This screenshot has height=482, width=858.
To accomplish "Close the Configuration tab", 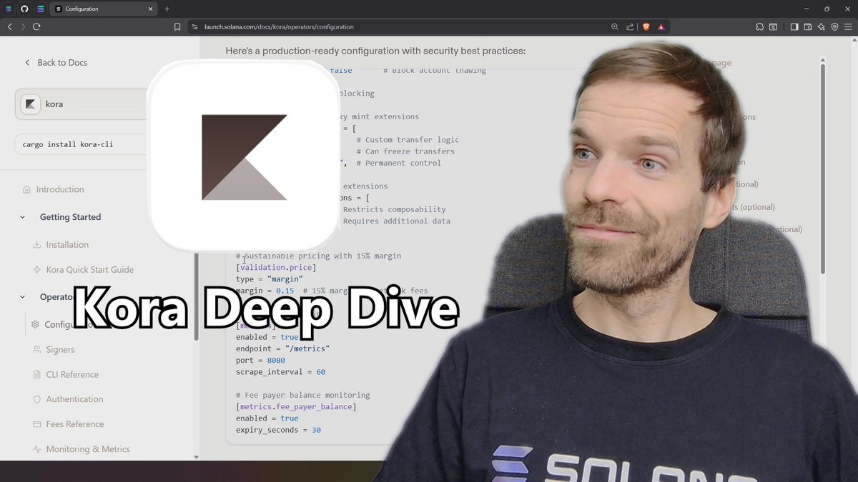I will pyautogui.click(x=149, y=9).
